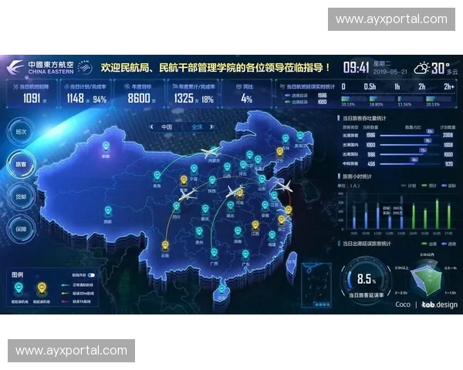Click the 旅客小时统计 panel heading

[x=357, y=177]
